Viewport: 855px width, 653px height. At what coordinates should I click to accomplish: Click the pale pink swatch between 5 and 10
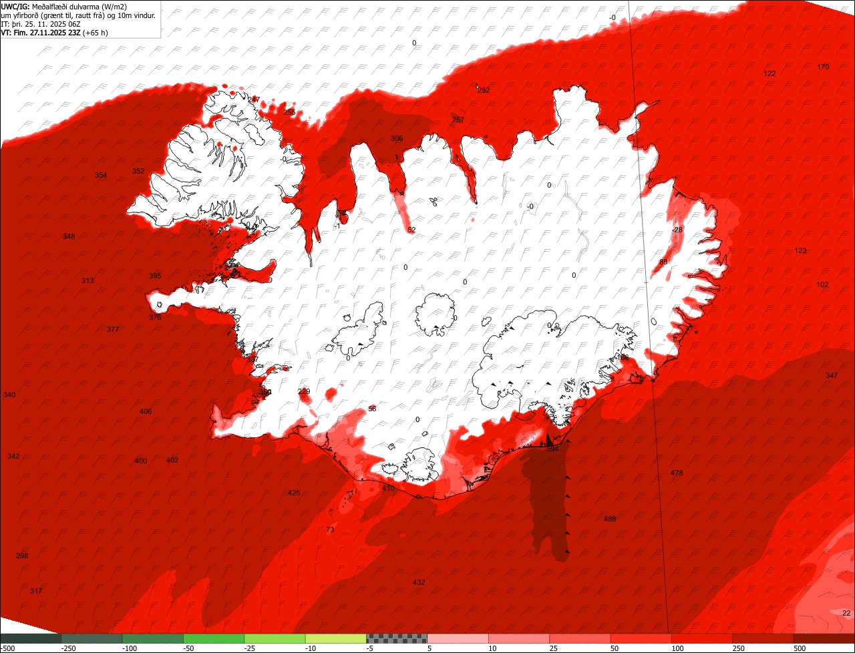pos(458,638)
